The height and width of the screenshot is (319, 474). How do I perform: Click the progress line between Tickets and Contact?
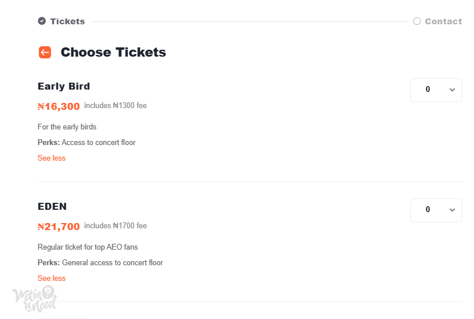[x=249, y=22]
